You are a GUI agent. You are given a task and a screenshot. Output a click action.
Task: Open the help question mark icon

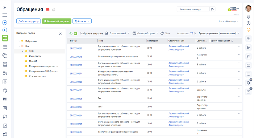pos(248,23)
